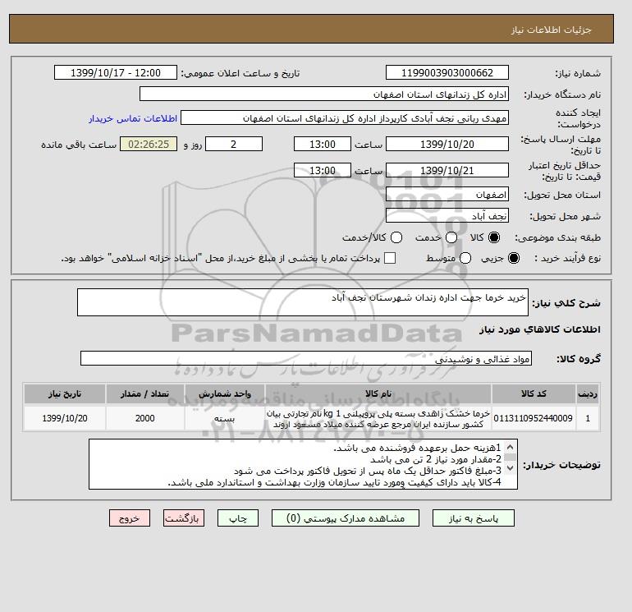This screenshot has width=632, height=612.
Task: Open the اطلاعات تماس خریدار link
Action: click(133, 118)
